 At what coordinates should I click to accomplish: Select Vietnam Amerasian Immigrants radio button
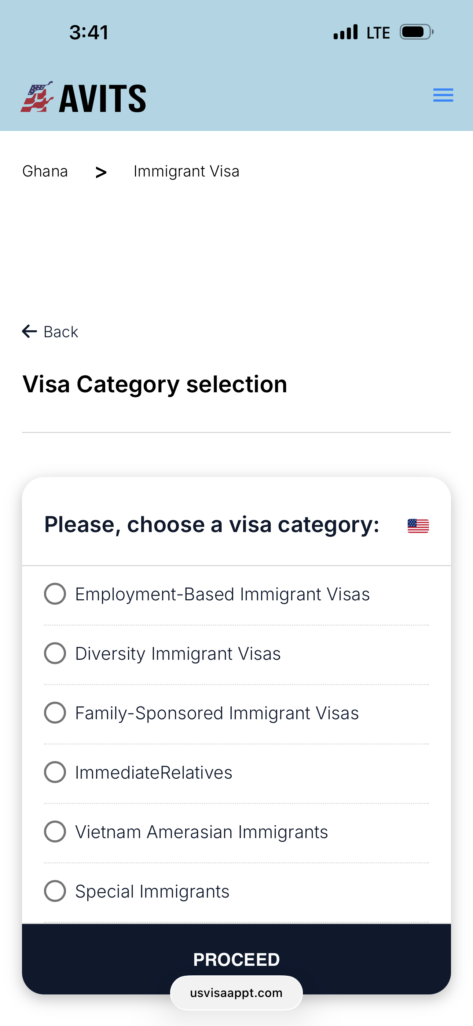tap(55, 832)
